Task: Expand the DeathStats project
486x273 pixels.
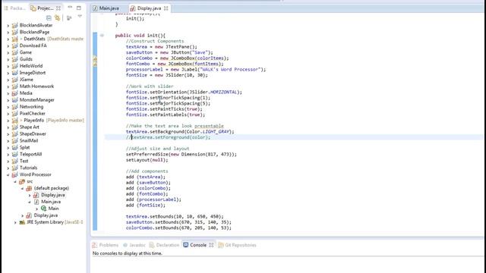Action: tap(8, 39)
